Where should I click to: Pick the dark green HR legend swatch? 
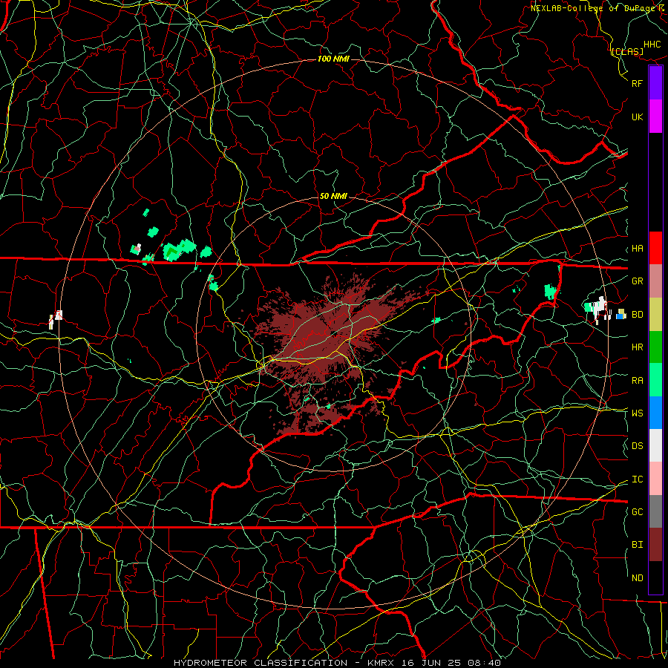(x=655, y=347)
